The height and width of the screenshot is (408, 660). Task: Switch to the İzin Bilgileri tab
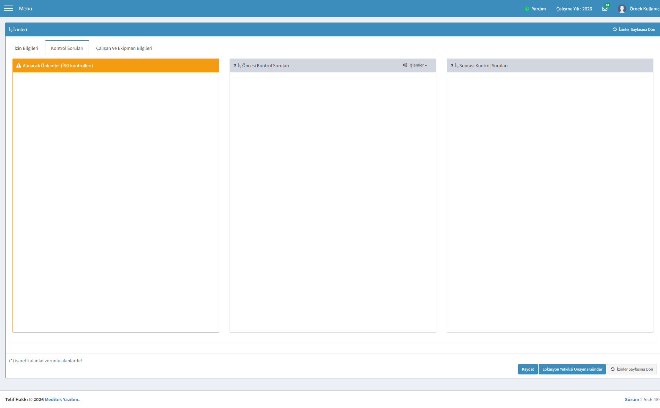[26, 48]
